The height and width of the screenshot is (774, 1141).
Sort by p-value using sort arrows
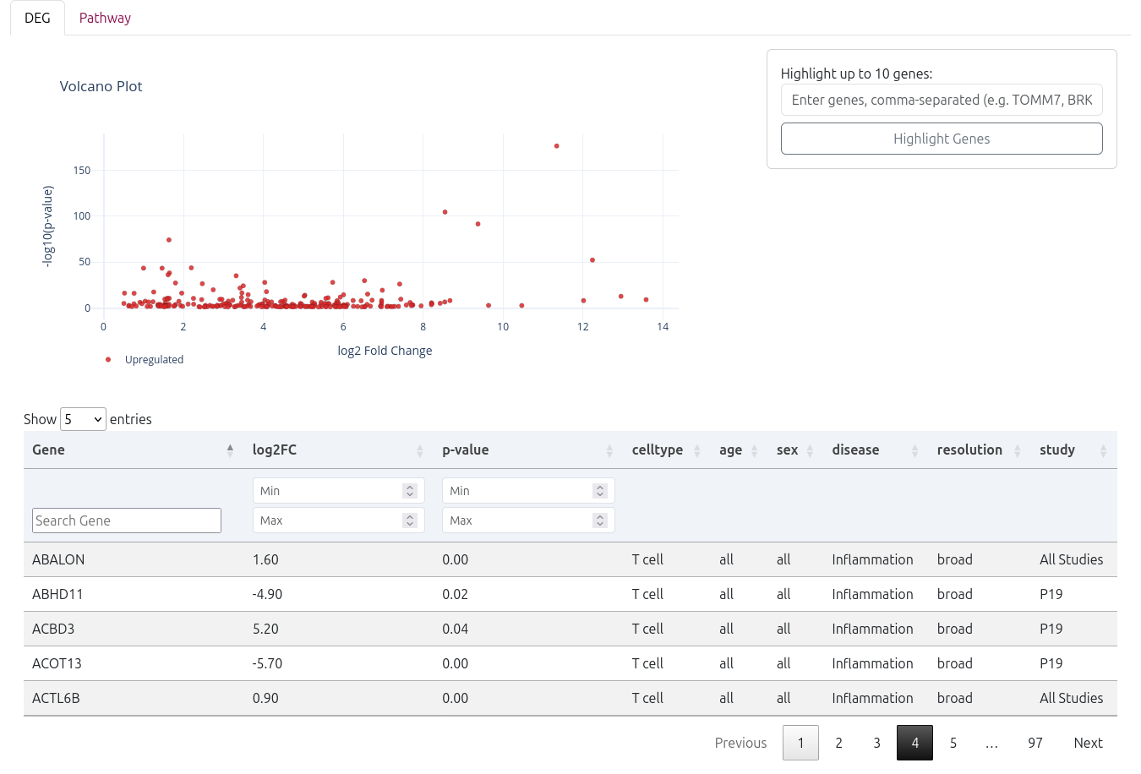(609, 450)
